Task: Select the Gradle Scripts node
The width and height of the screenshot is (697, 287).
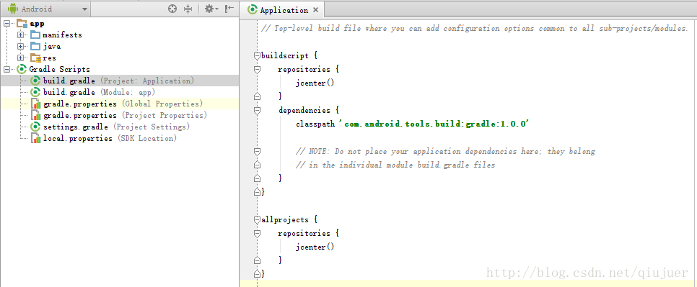Action: (x=60, y=70)
